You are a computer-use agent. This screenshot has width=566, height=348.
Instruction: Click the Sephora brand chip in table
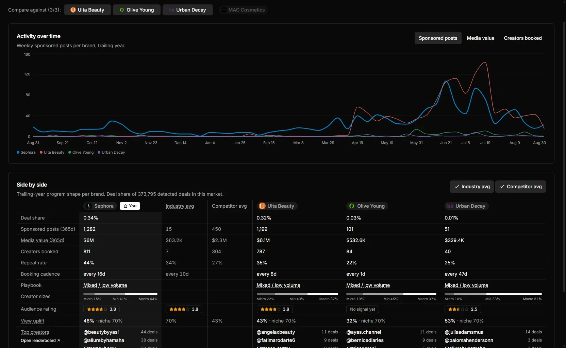pos(100,206)
